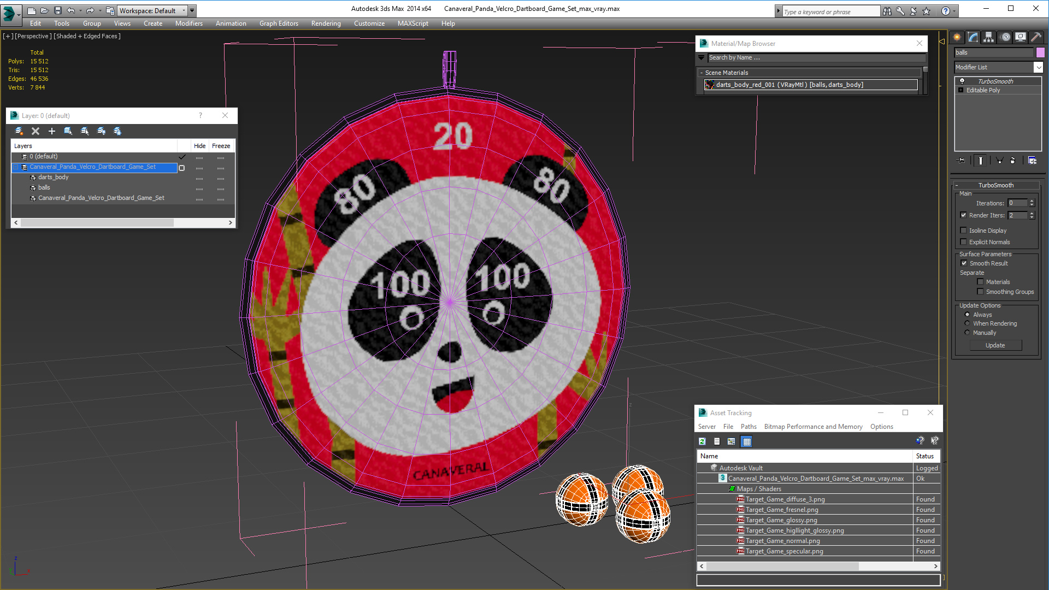Toggle TurboSmooth modifier lightbulb visibility

click(x=962, y=81)
